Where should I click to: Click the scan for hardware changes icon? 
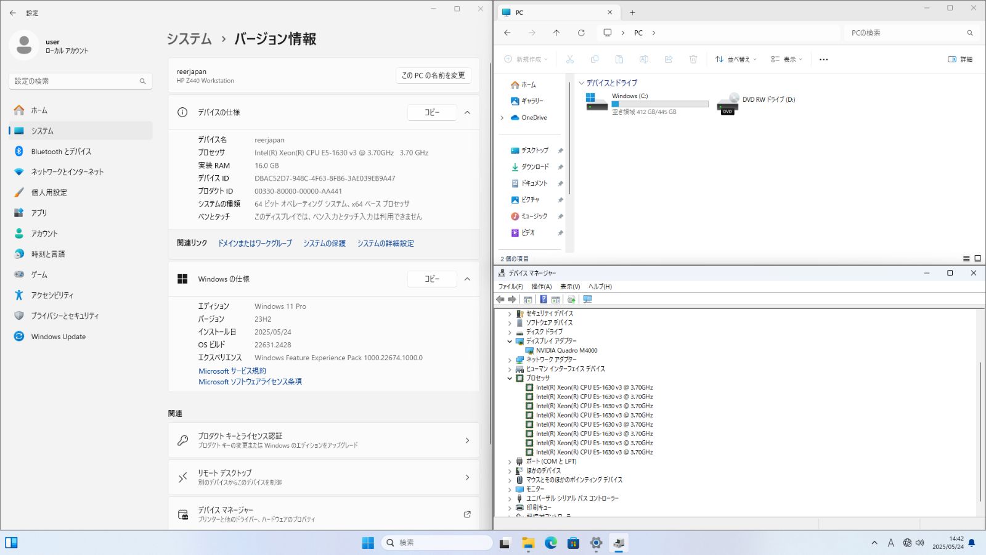(x=571, y=299)
